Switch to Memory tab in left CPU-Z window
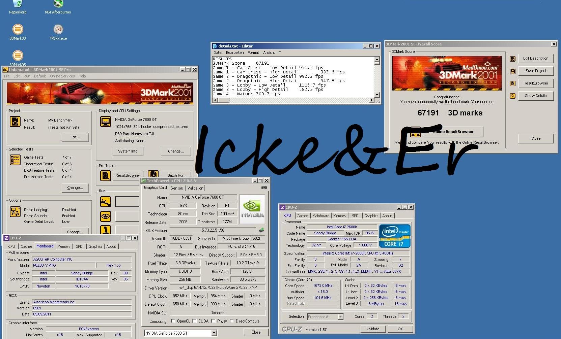The image size is (561, 339). pyautogui.click(x=64, y=246)
